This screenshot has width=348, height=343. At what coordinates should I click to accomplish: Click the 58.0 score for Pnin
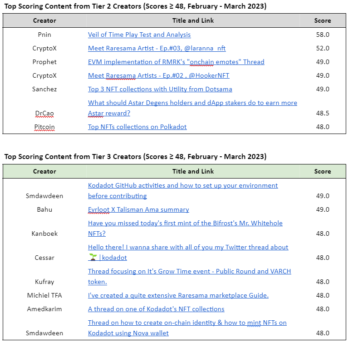[x=323, y=35]
